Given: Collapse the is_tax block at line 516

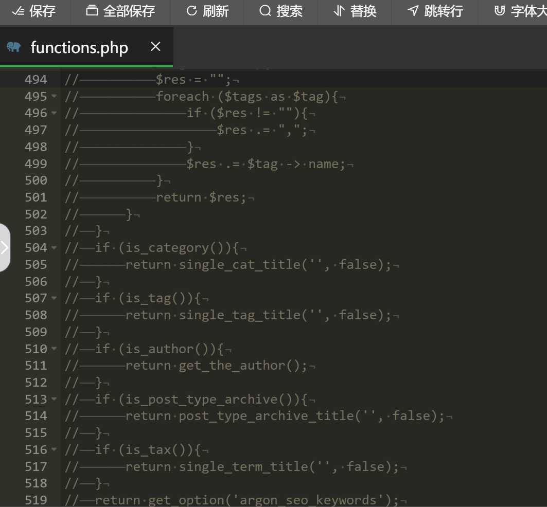Looking at the screenshot, I should pos(54,450).
